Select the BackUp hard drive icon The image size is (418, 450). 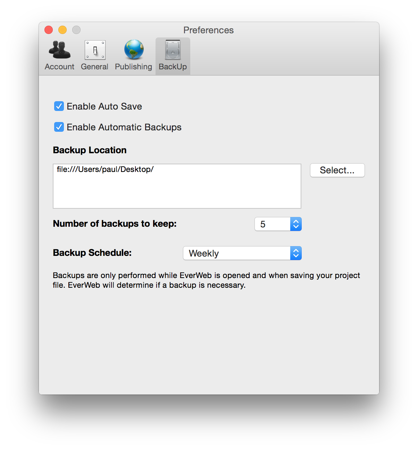click(x=173, y=50)
